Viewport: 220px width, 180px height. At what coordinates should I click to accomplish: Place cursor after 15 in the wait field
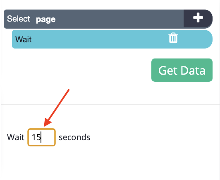(x=41, y=137)
